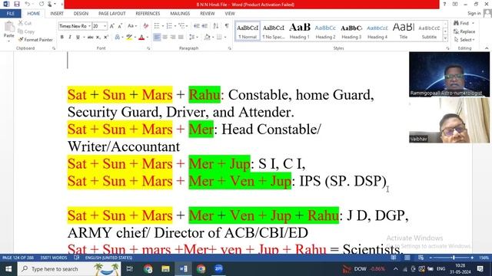Apply Title style
Viewport: 492px width, 276px height.
[x=403, y=31]
